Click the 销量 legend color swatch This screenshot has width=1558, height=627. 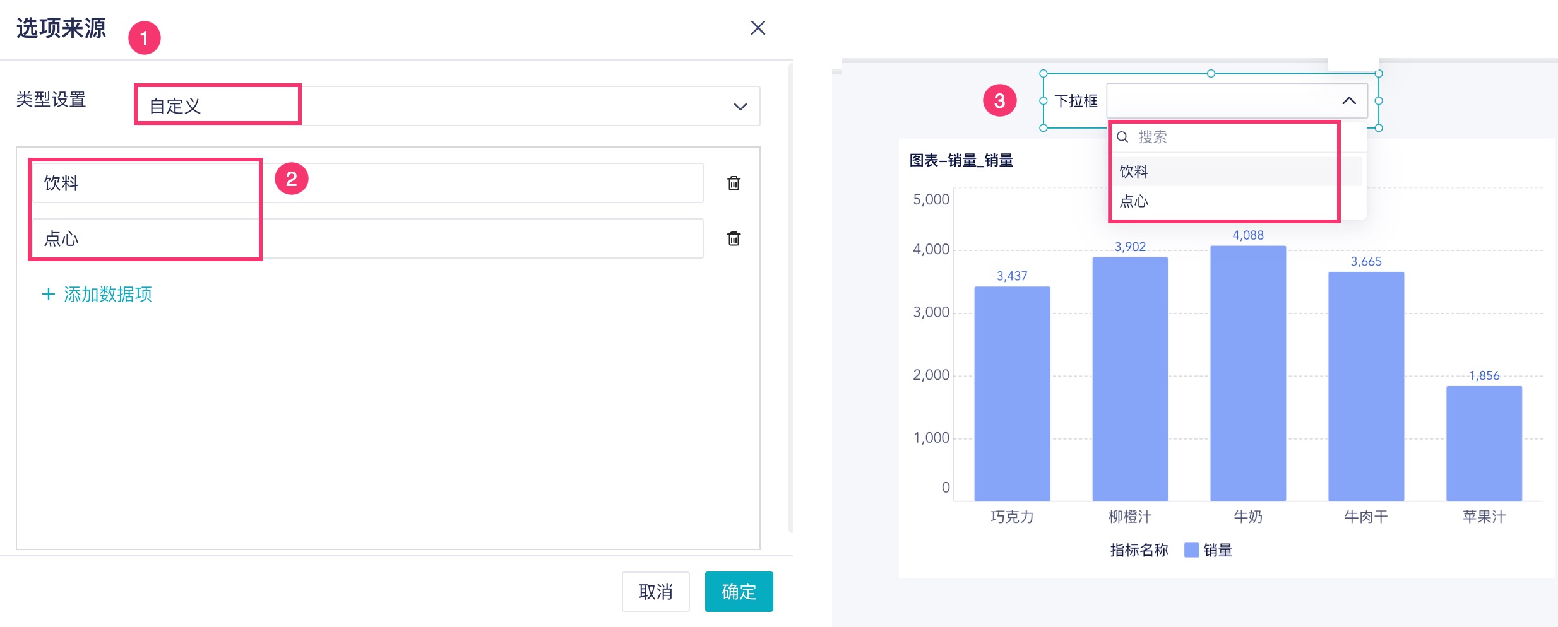point(1191,550)
